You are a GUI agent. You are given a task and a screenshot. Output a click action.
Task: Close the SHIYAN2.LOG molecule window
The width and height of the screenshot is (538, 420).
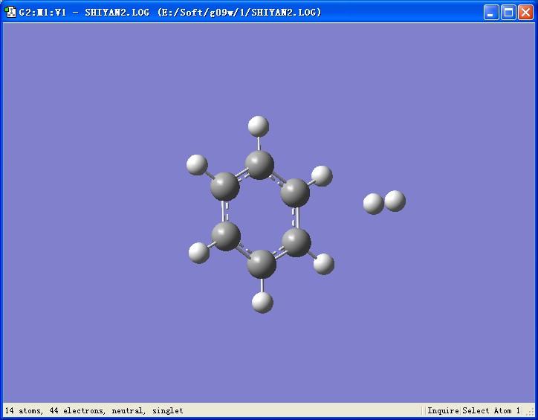525,13
